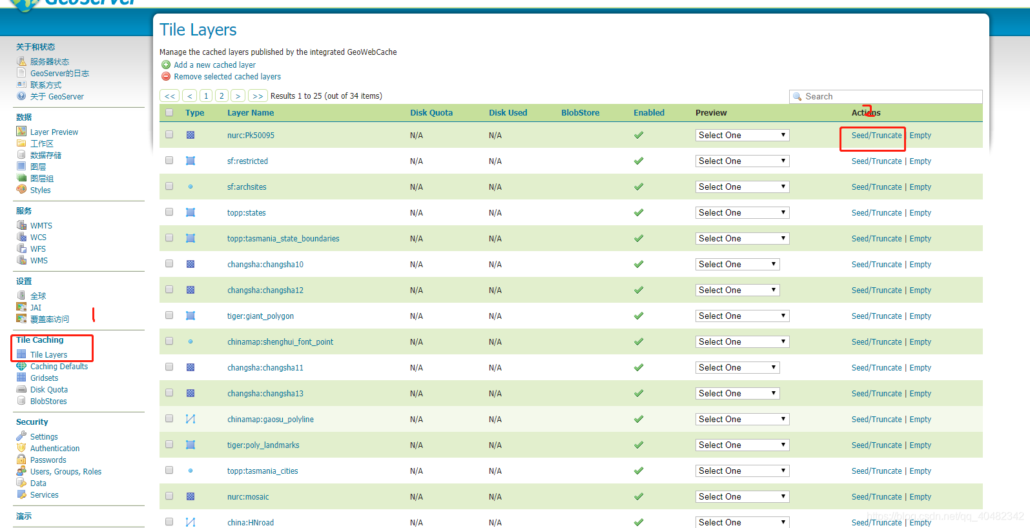Click the WMS service icon
Screen dimensions: 1030x528
coord(21,260)
